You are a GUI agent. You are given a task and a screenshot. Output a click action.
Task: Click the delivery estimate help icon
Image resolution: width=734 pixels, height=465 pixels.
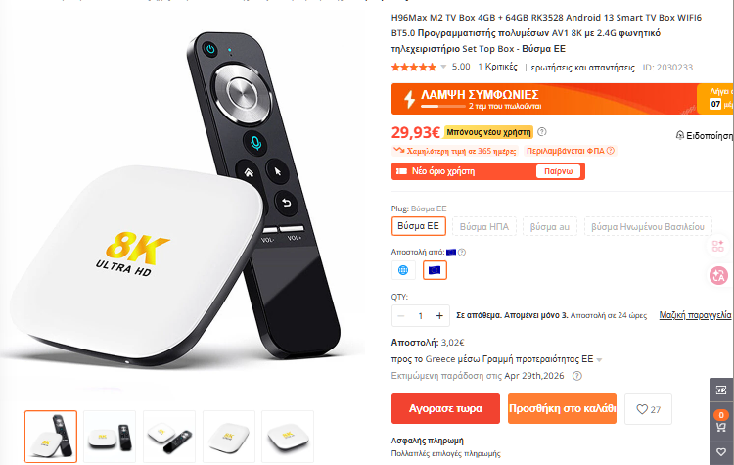(577, 376)
